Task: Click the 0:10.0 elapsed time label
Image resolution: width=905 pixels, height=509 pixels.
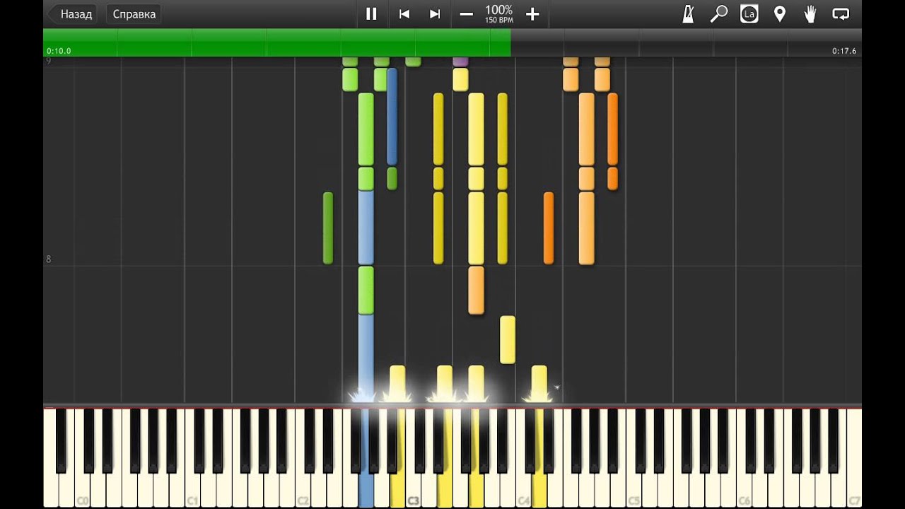Action: 59,51
